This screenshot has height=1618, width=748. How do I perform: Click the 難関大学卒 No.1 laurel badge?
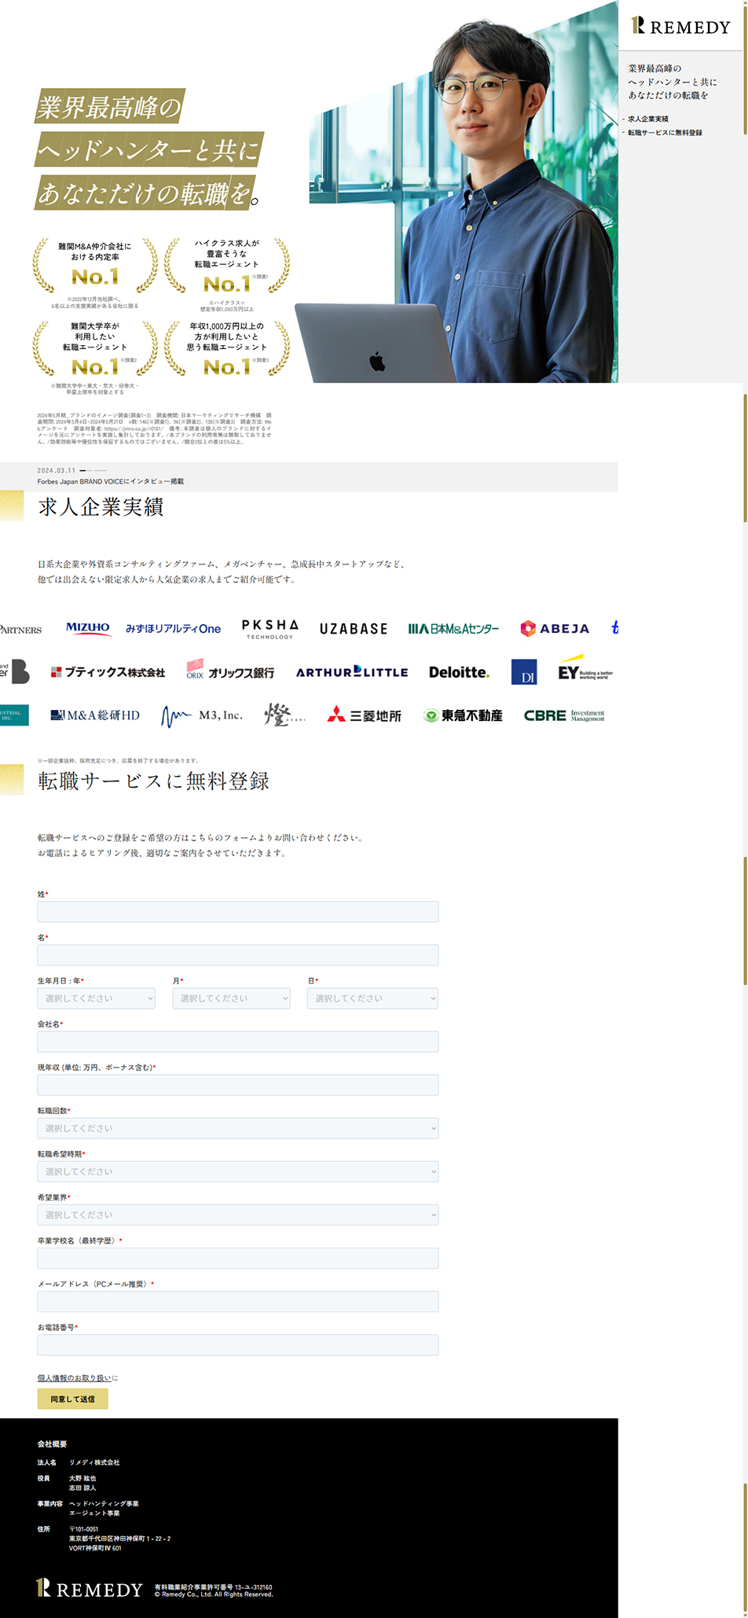click(x=95, y=348)
